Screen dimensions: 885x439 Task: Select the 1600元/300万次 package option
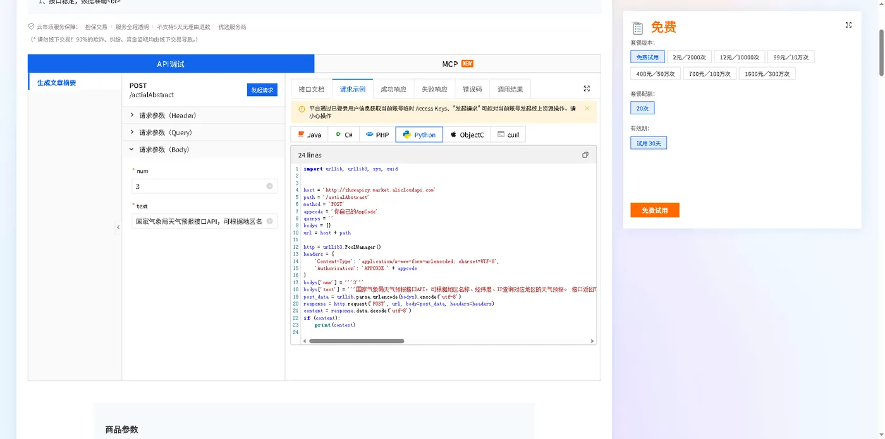(x=766, y=73)
